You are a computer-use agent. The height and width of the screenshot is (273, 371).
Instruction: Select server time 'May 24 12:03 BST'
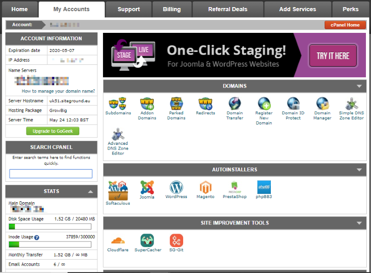click(69, 120)
